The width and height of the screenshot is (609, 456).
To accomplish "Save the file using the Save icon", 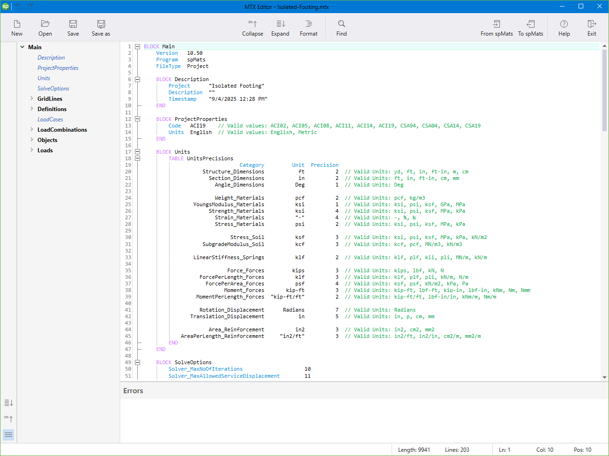I will (73, 27).
